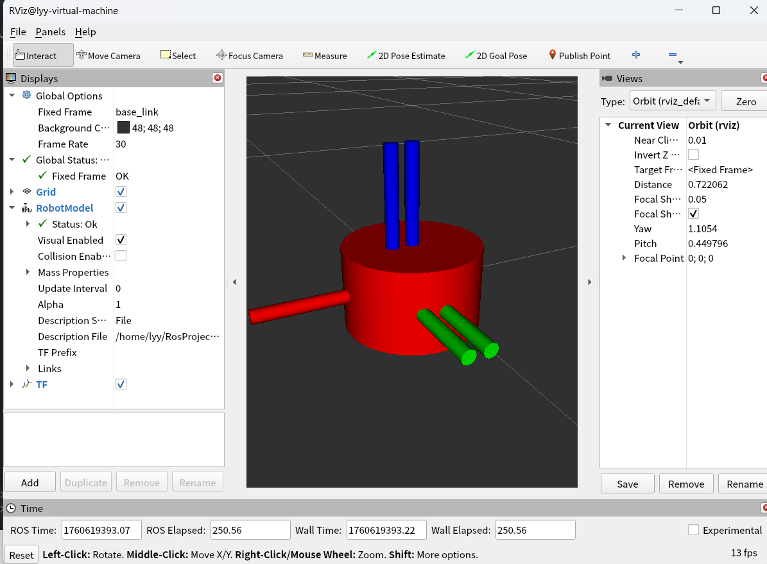767x564 pixels.
Task: Click the Status: Ok green checkmark
Action: (x=42, y=223)
